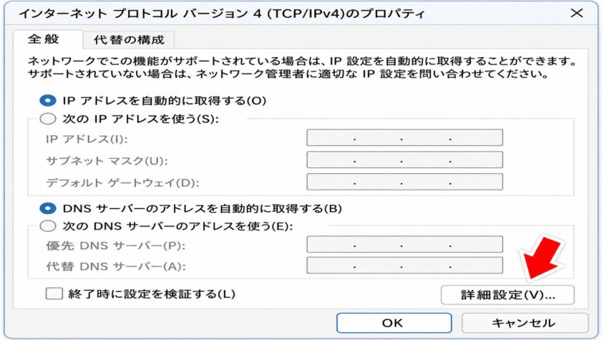Confirm with the OK button
This screenshot has height=340, width=604.
[394, 323]
